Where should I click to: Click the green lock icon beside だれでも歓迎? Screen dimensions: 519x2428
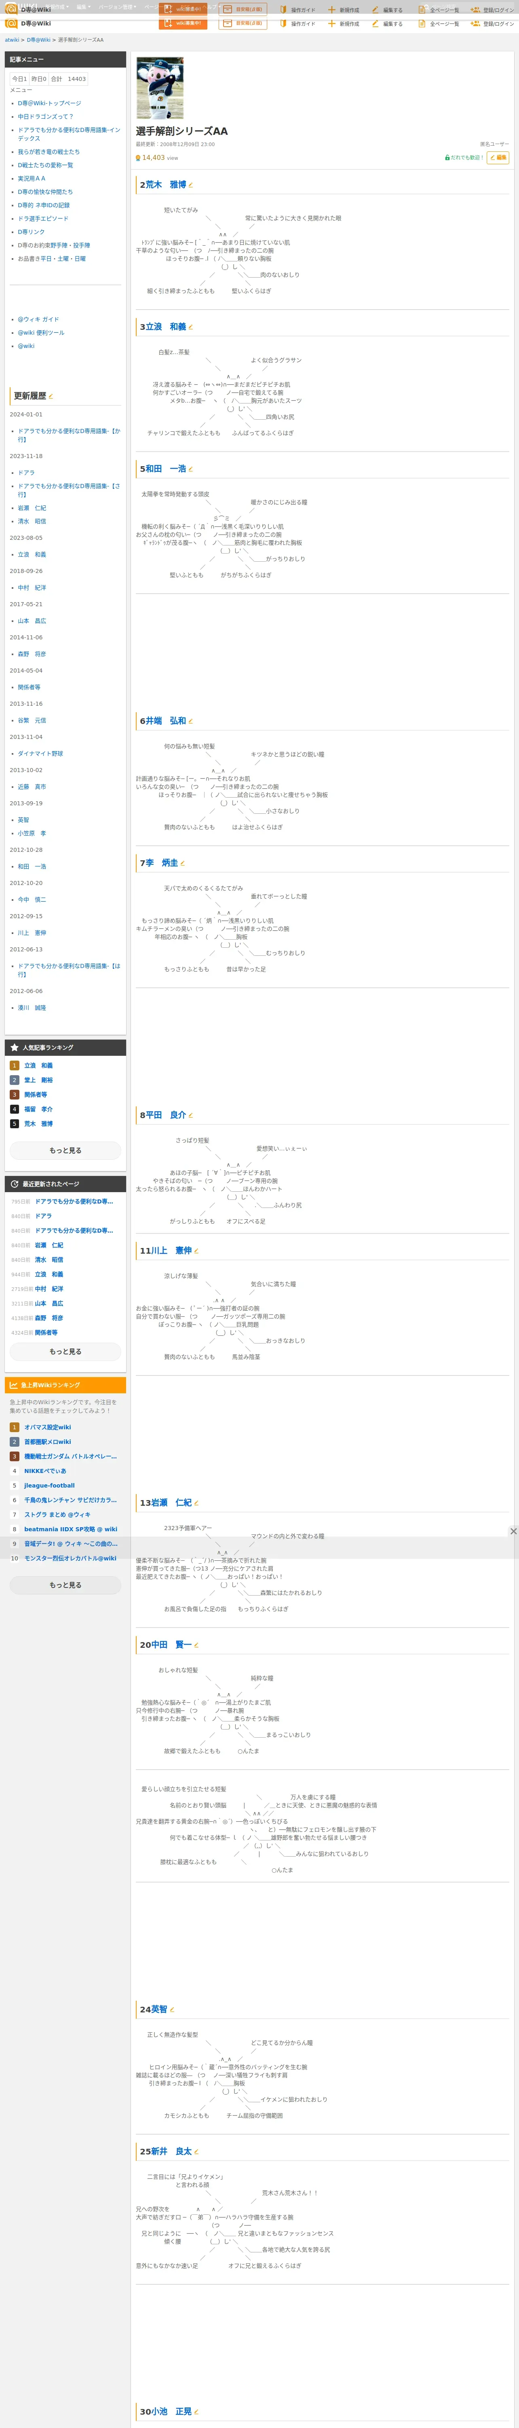(x=447, y=157)
